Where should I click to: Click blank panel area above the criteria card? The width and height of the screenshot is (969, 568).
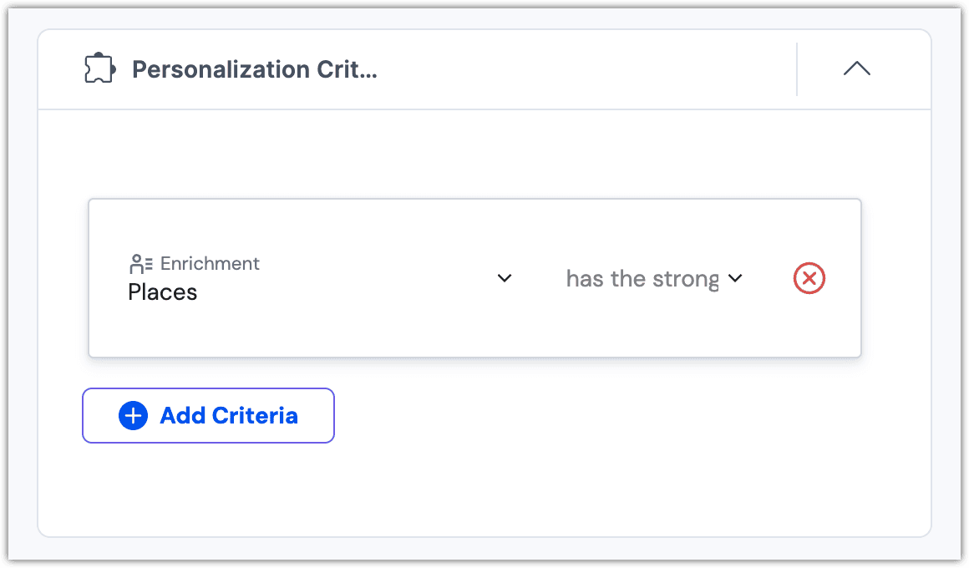[484, 155]
